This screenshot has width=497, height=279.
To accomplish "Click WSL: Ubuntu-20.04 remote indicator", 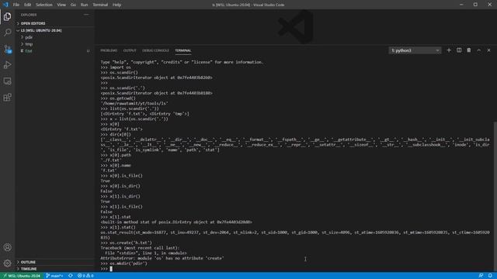I will click(22, 276).
